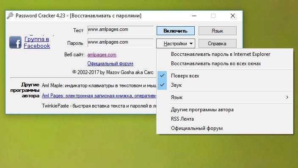Click the Facebook logo icon
298x168 pixels.
coord(15,42)
